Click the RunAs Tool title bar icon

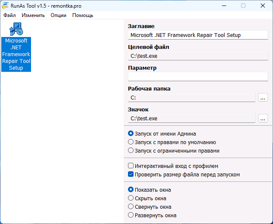click(5, 6)
